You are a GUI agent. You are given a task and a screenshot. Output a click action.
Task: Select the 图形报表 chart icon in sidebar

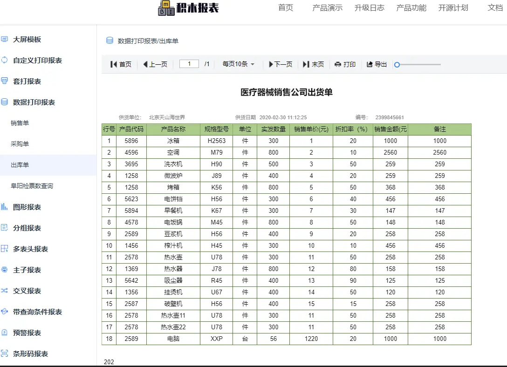point(5,206)
